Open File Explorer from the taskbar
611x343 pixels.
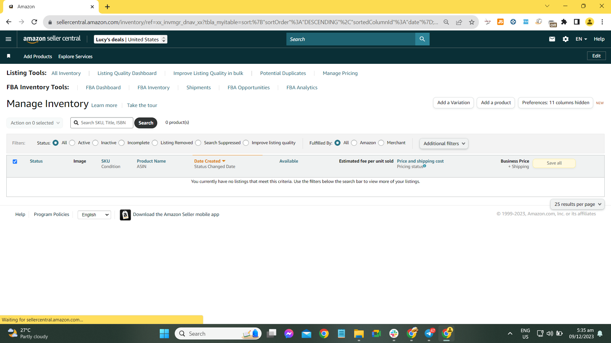click(359, 333)
